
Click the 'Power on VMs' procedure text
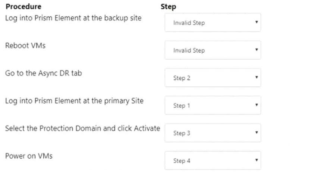coord(29,156)
